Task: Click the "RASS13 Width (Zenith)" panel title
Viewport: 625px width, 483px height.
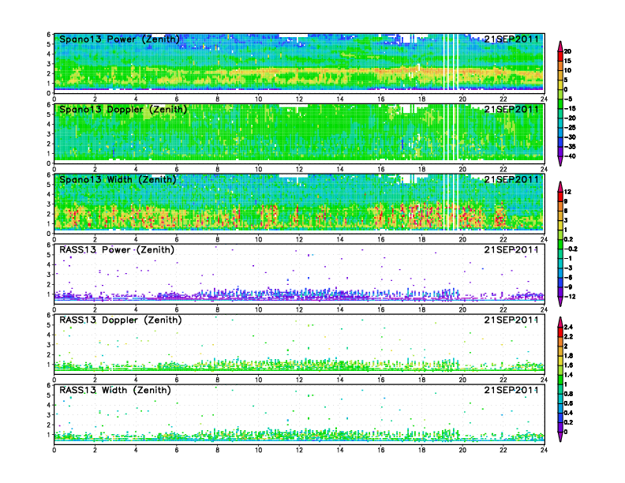Action: 115,390
